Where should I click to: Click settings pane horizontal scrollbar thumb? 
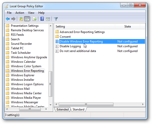point(86,104)
